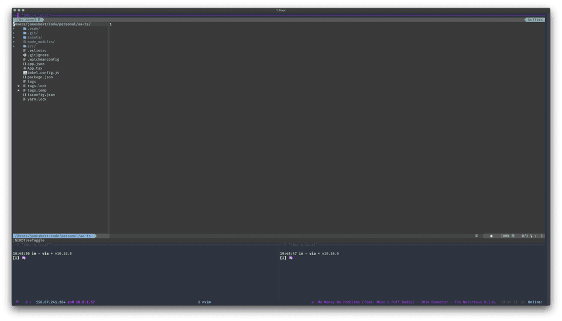The height and width of the screenshot is (321, 562).
Task: Click the braces icon next to app.json
Action: point(25,64)
